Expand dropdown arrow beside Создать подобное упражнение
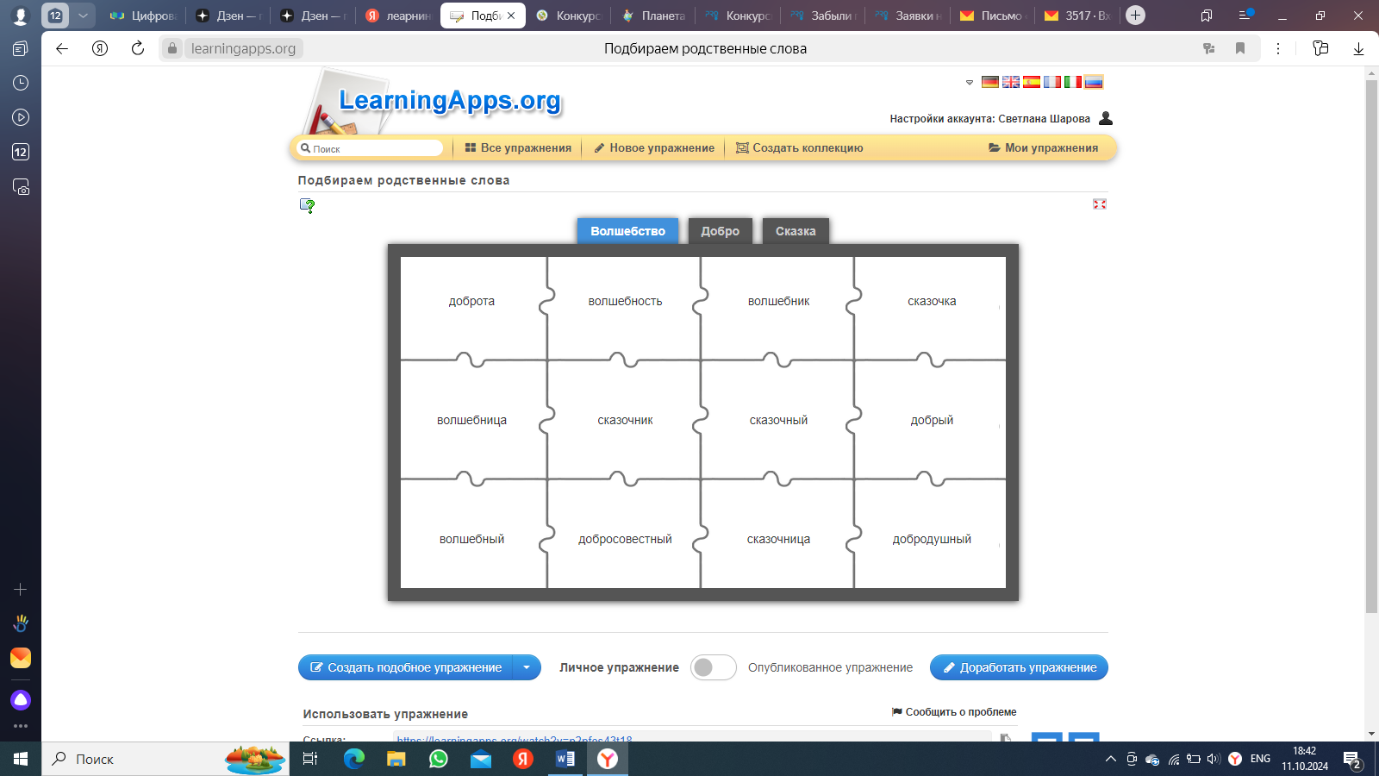This screenshot has width=1379, height=776. point(527,667)
